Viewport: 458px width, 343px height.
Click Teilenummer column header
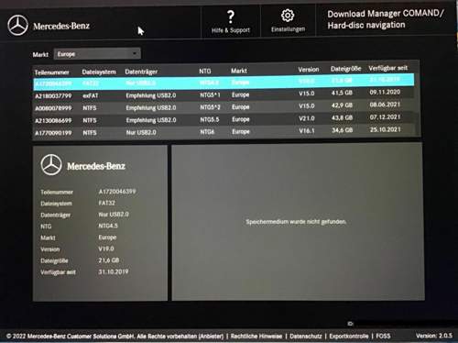[x=52, y=72]
